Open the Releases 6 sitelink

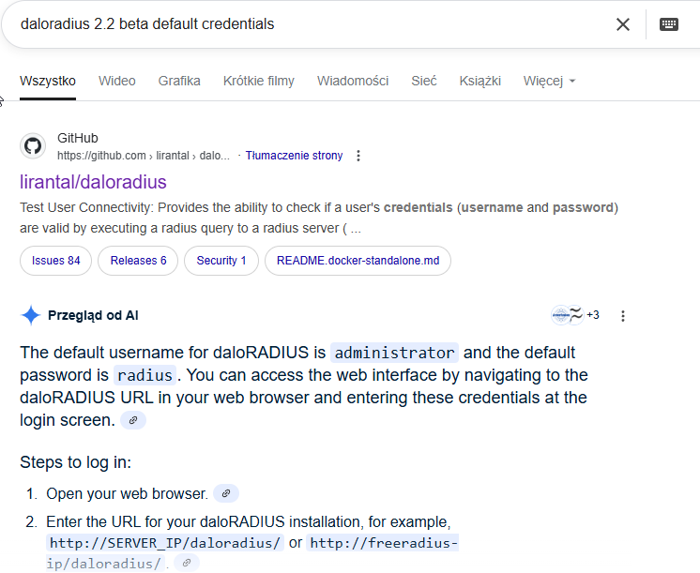tap(138, 261)
